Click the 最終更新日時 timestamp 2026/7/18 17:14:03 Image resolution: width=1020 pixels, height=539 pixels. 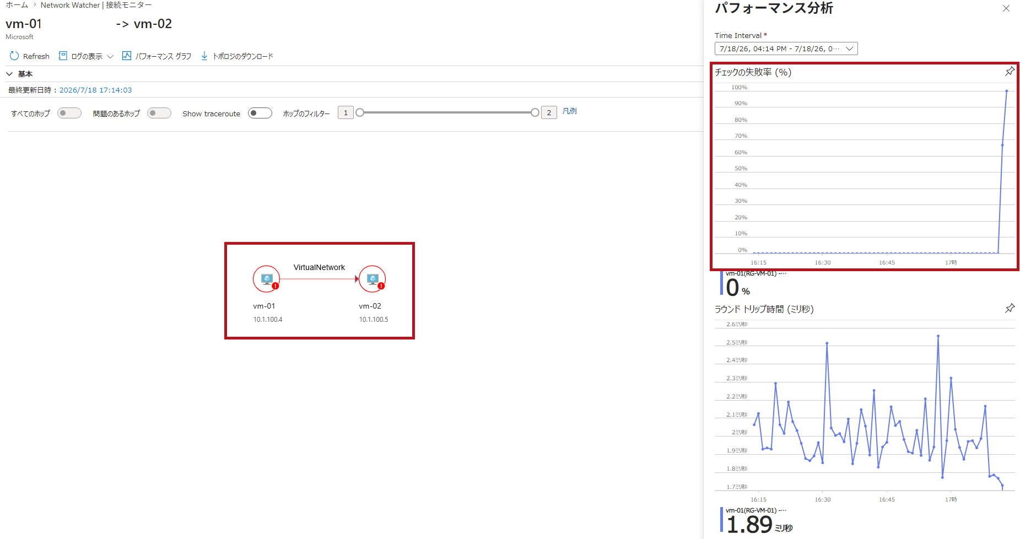95,90
